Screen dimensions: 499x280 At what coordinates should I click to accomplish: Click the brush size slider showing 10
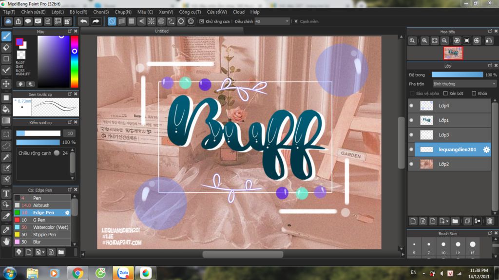[38, 133]
